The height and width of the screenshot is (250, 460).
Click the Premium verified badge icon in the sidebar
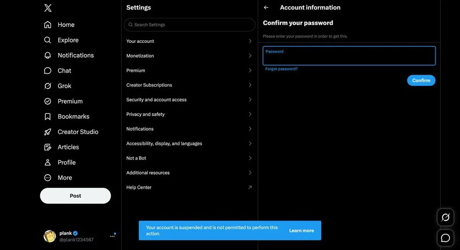coord(48,101)
